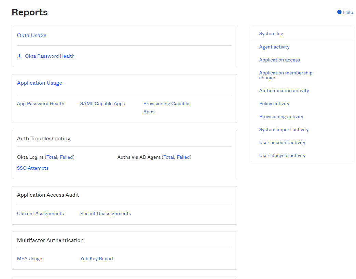The image size is (356, 279).
Task: View the SAML Capable Apps report
Action: 102,103
